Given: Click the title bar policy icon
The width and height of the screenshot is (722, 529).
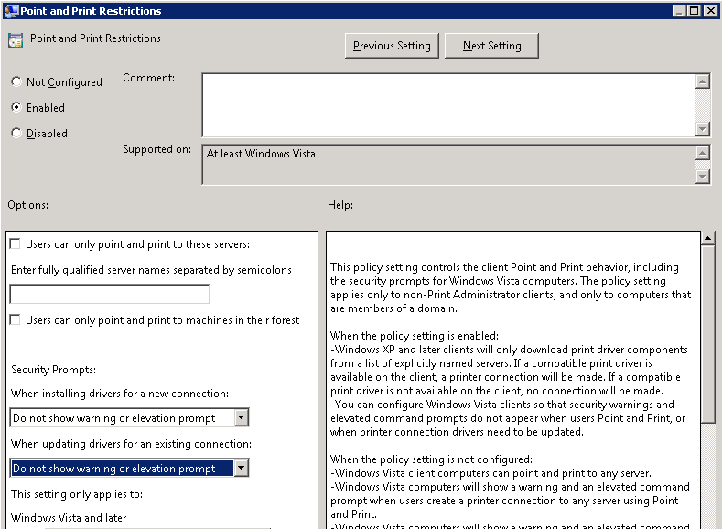Looking at the screenshot, I should tap(10, 10).
